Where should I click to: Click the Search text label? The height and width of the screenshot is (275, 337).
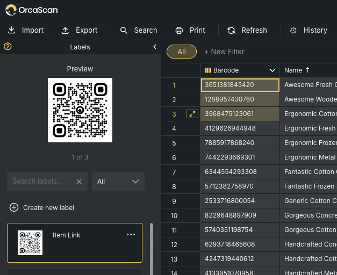146,30
